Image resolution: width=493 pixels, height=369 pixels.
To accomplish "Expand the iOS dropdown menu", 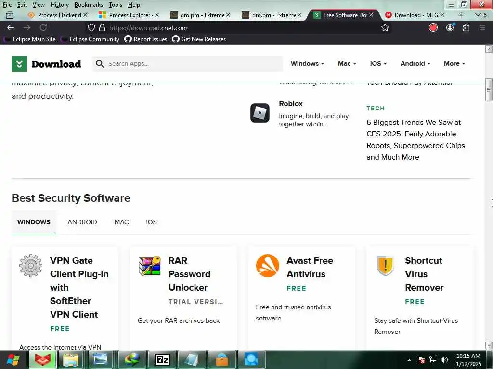I will [x=378, y=63].
